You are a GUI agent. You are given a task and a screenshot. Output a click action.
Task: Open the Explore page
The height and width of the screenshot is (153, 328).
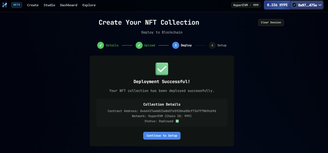(x=89, y=5)
